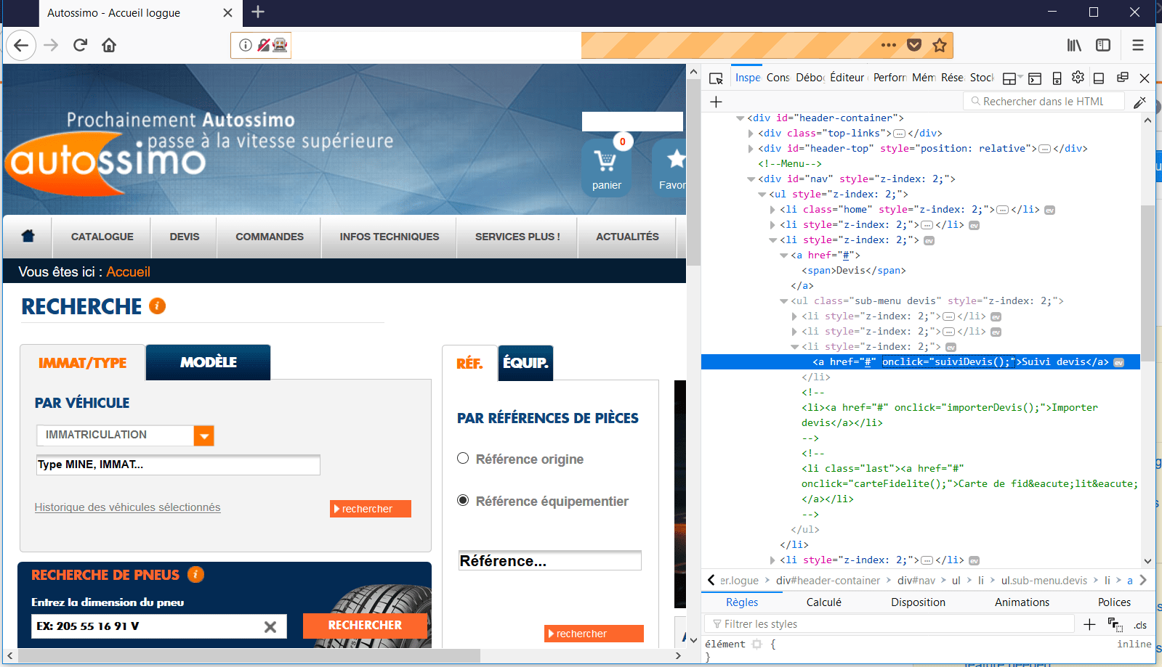Go back to the previous page
This screenshot has height=667, width=1162.
tap(21, 45)
